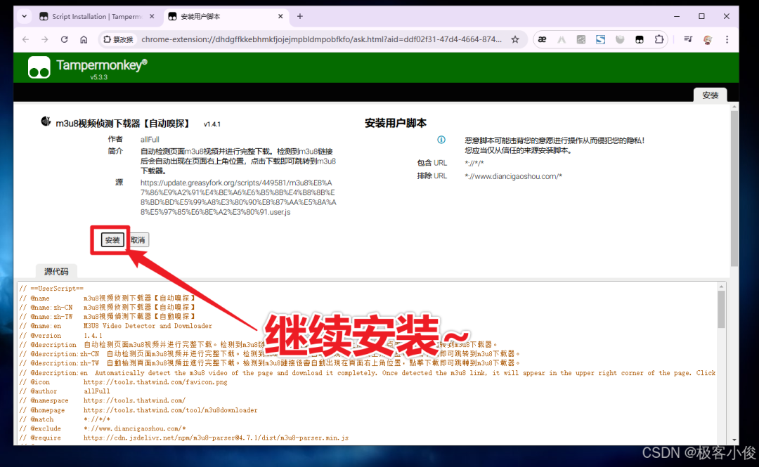Click the @version 1.4.1 source line
The height and width of the screenshot is (467, 759).
pyautogui.click(x=60, y=336)
